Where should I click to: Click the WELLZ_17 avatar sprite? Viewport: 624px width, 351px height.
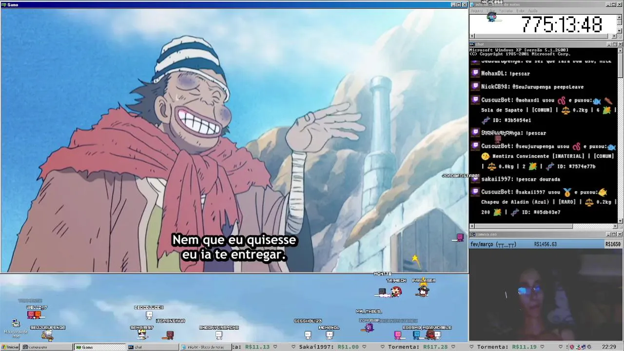pyautogui.click(x=34, y=315)
